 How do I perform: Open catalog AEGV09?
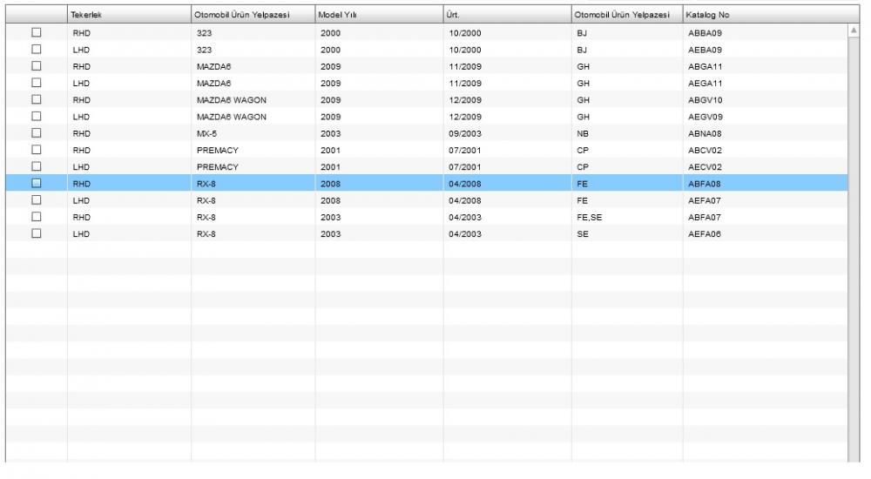point(705,117)
